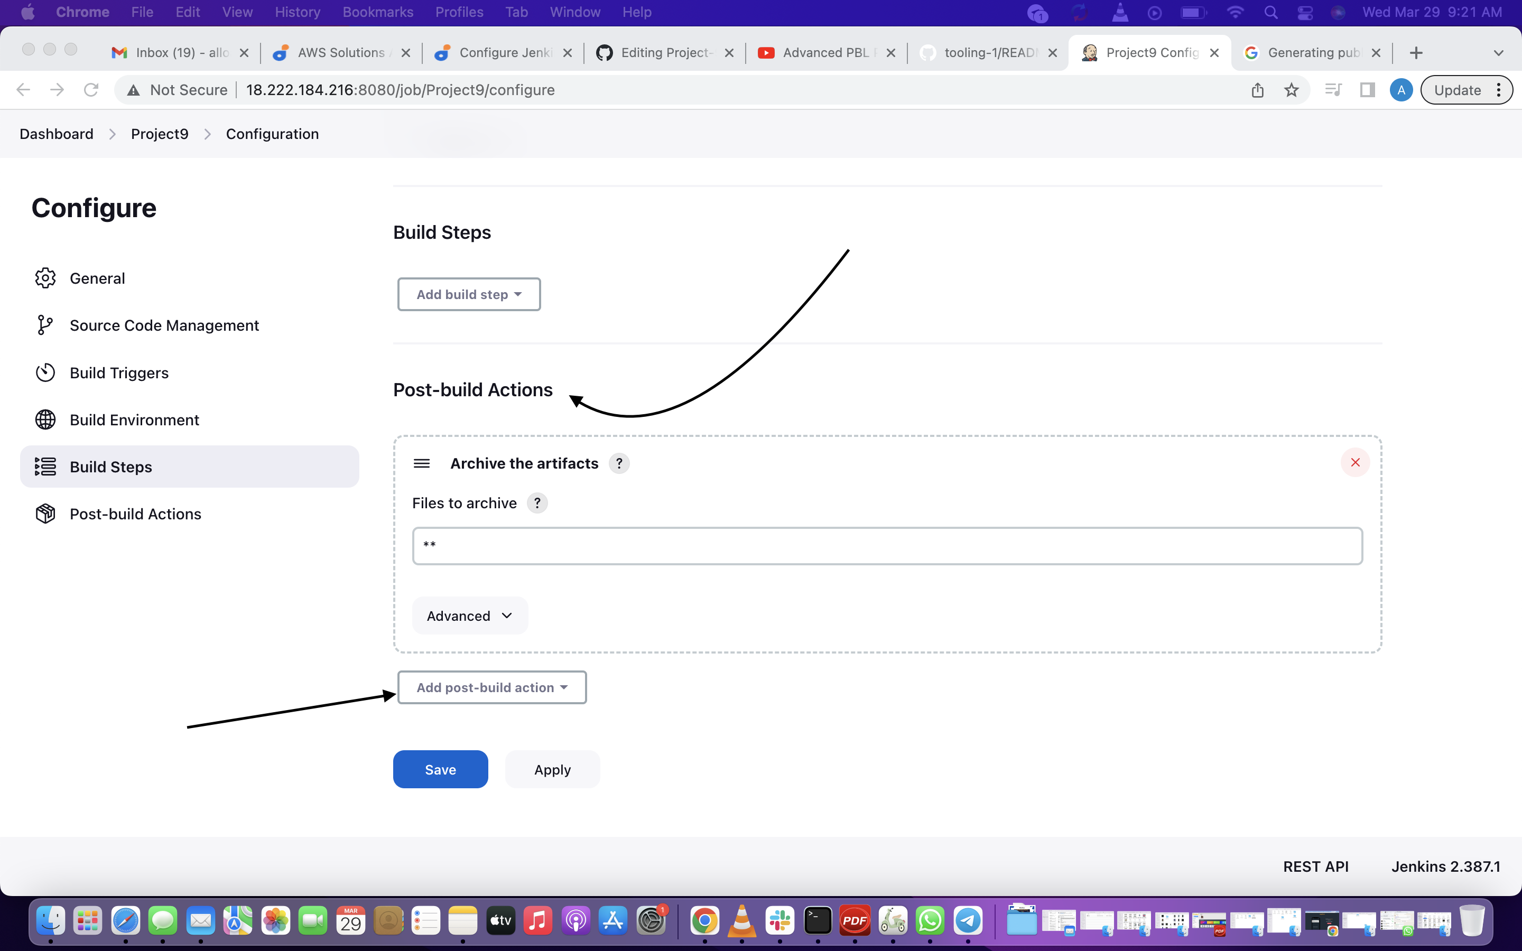
Task: Click the General gear icon in sidebar
Action: pos(45,278)
